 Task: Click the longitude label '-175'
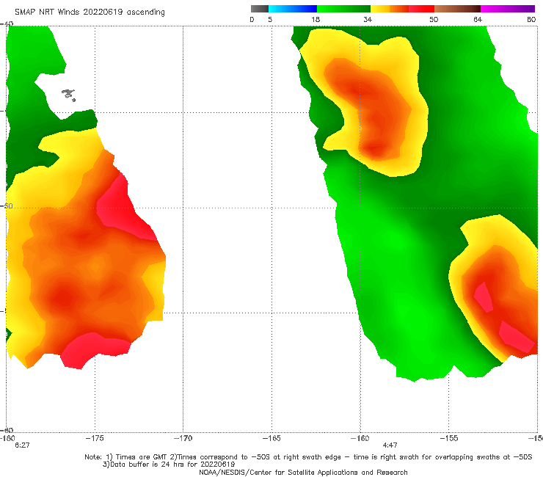[x=95, y=438]
